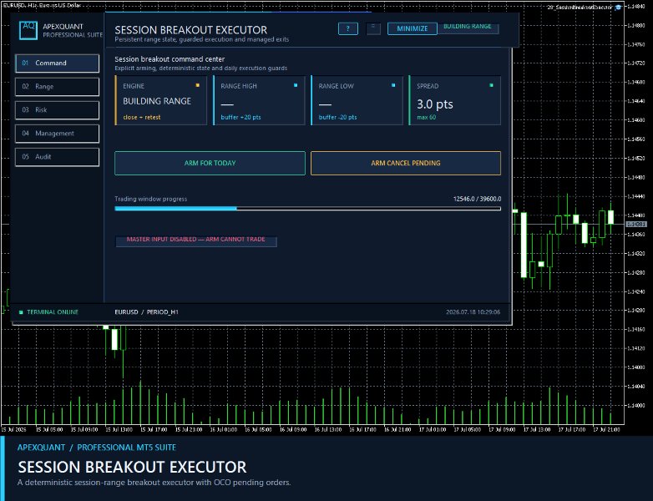Click the BUILDING RANGE status badge in header
The width and height of the screenshot is (653, 501).
click(468, 27)
